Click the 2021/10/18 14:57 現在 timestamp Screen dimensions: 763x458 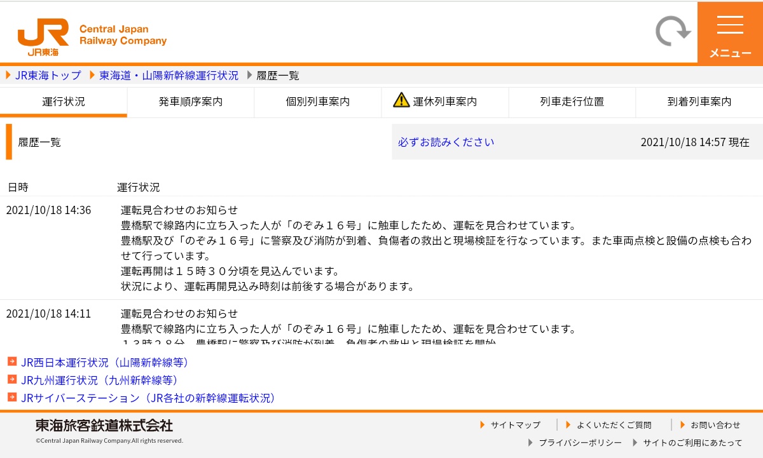[695, 142]
